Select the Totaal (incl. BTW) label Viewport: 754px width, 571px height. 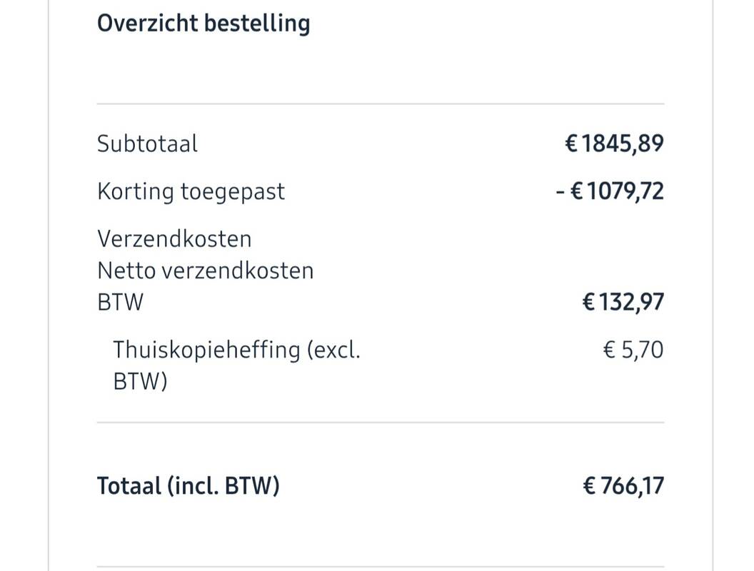tap(188, 485)
